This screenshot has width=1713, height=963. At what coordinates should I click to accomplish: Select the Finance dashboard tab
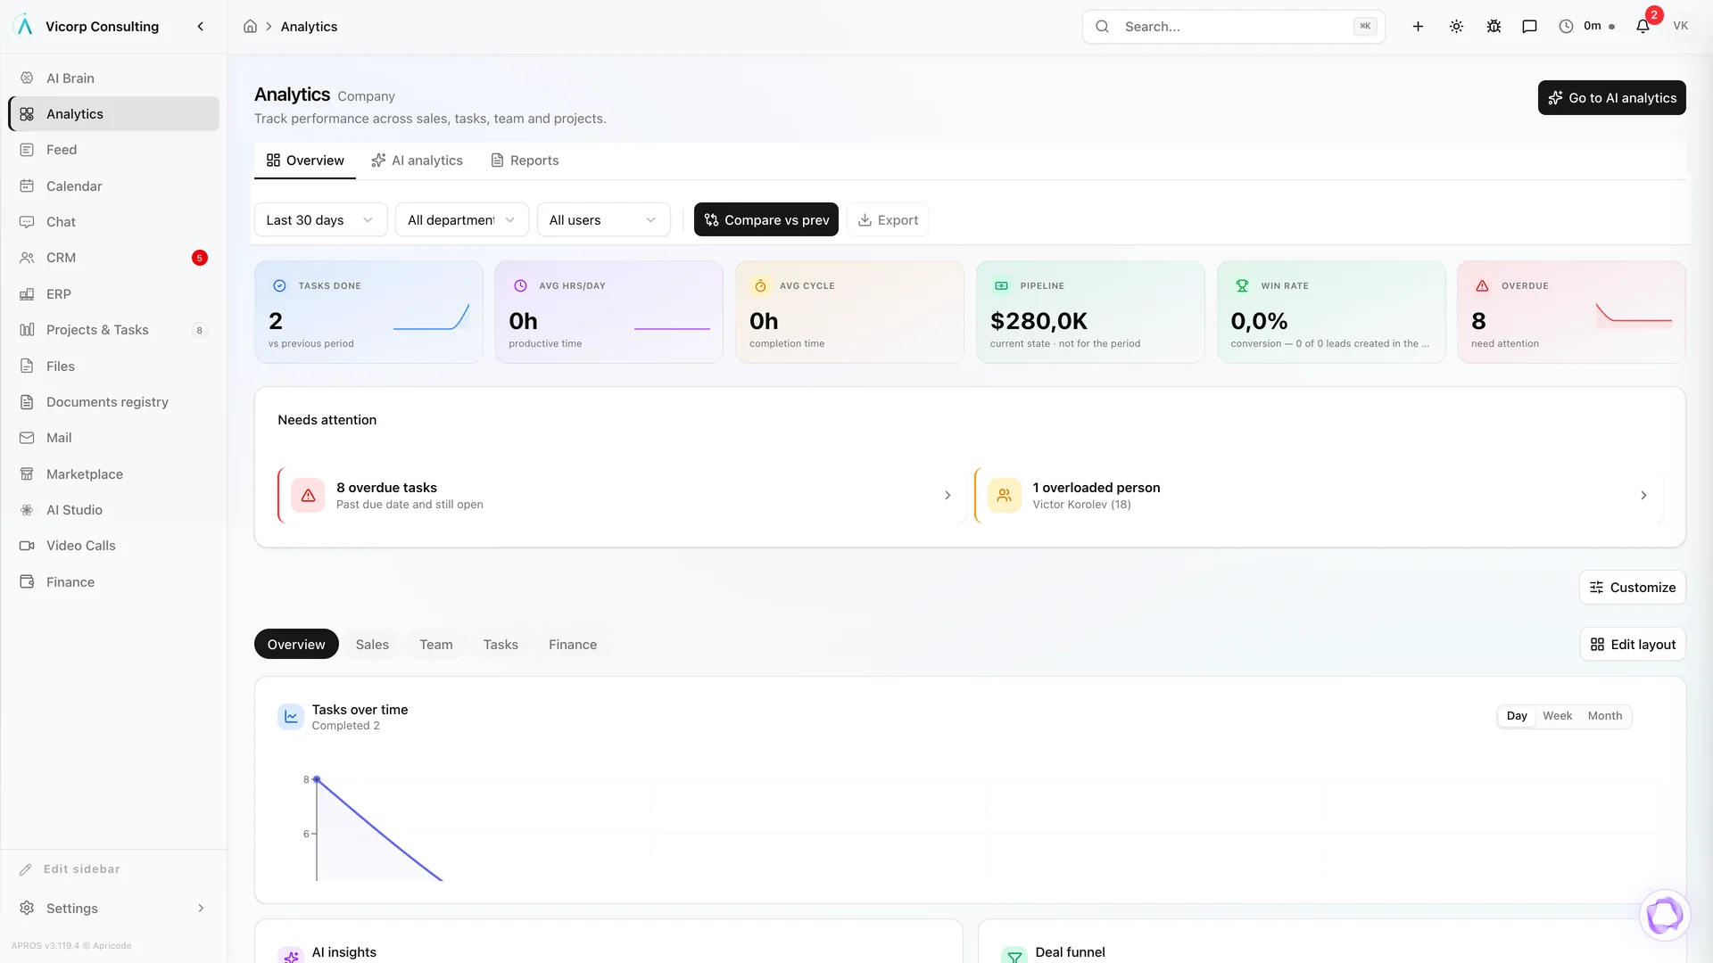point(573,644)
